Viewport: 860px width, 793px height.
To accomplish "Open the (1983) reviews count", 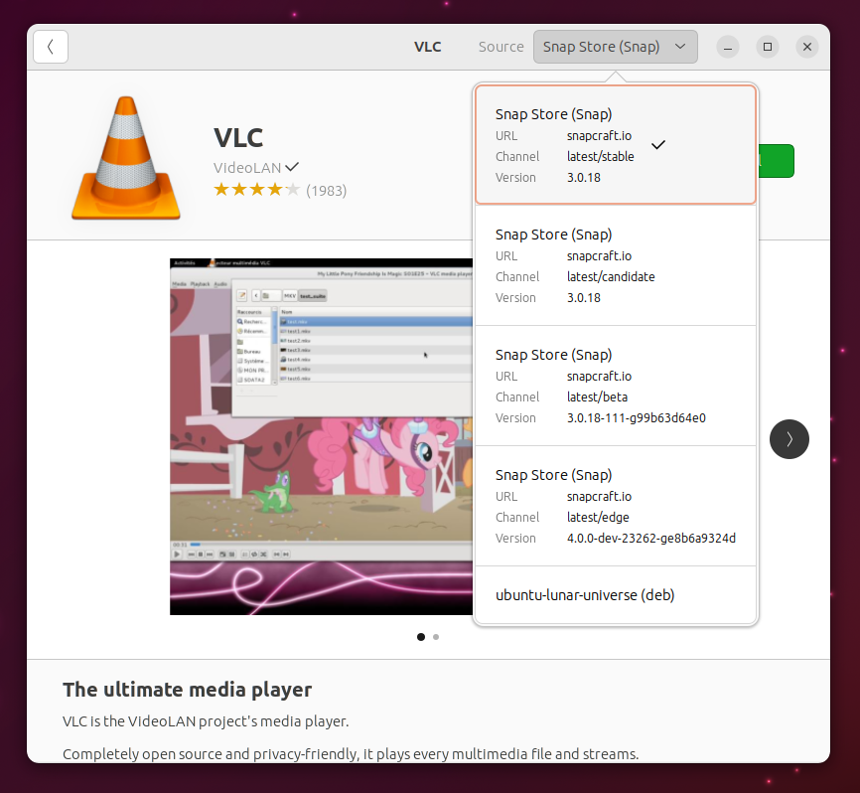I will pyautogui.click(x=327, y=191).
